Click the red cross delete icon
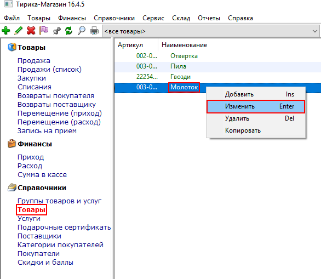The width and height of the screenshot is (321, 279). point(31,31)
